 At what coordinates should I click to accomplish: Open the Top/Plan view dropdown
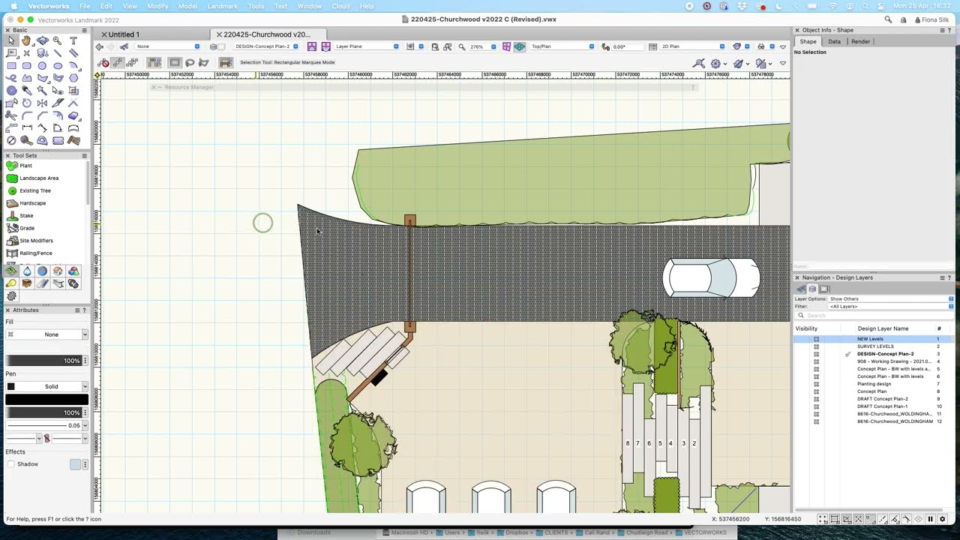click(561, 46)
